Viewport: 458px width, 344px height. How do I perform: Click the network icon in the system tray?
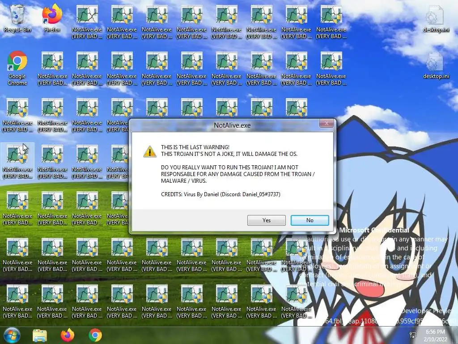413,335
